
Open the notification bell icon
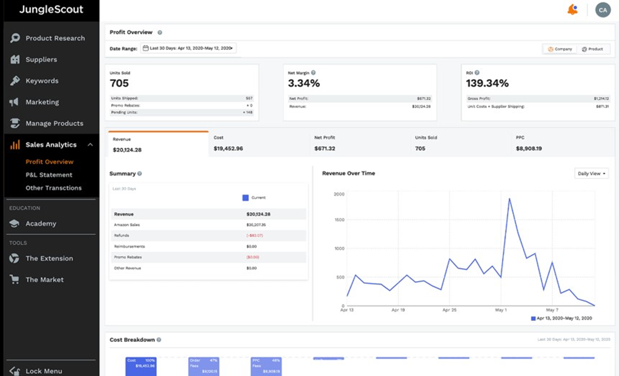[x=573, y=10]
